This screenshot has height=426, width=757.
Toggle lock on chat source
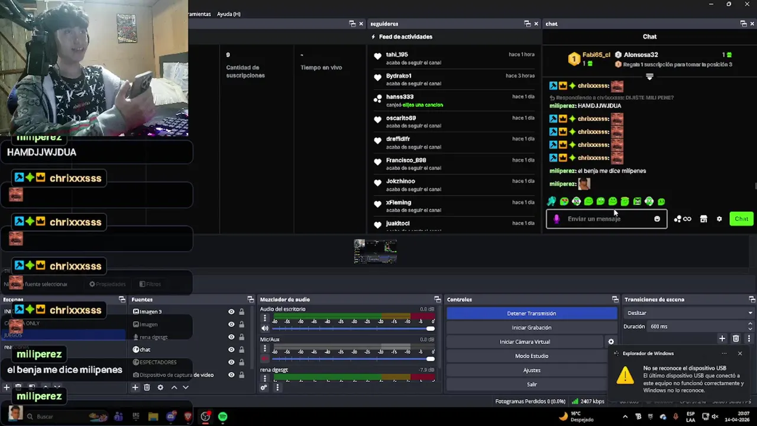tap(241, 350)
